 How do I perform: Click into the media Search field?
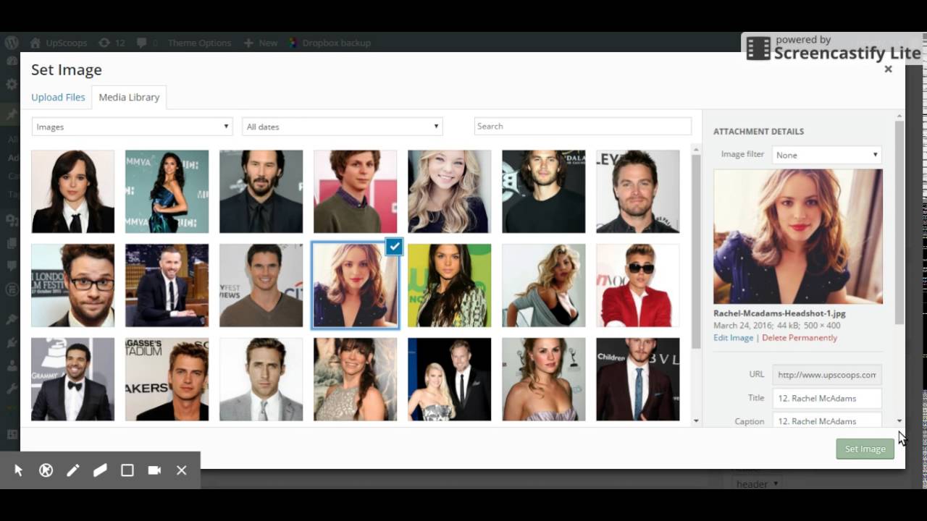tap(583, 126)
